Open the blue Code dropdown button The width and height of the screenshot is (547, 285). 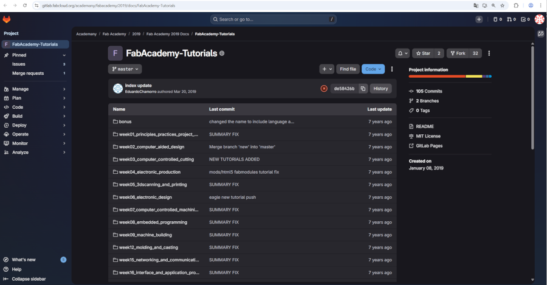pyautogui.click(x=373, y=69)
